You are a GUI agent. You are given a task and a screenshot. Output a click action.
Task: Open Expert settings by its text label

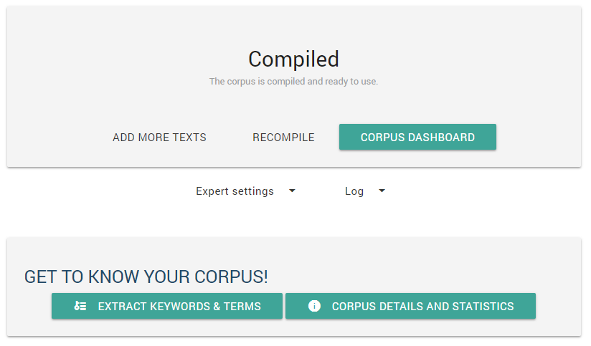tap(235, 191)
